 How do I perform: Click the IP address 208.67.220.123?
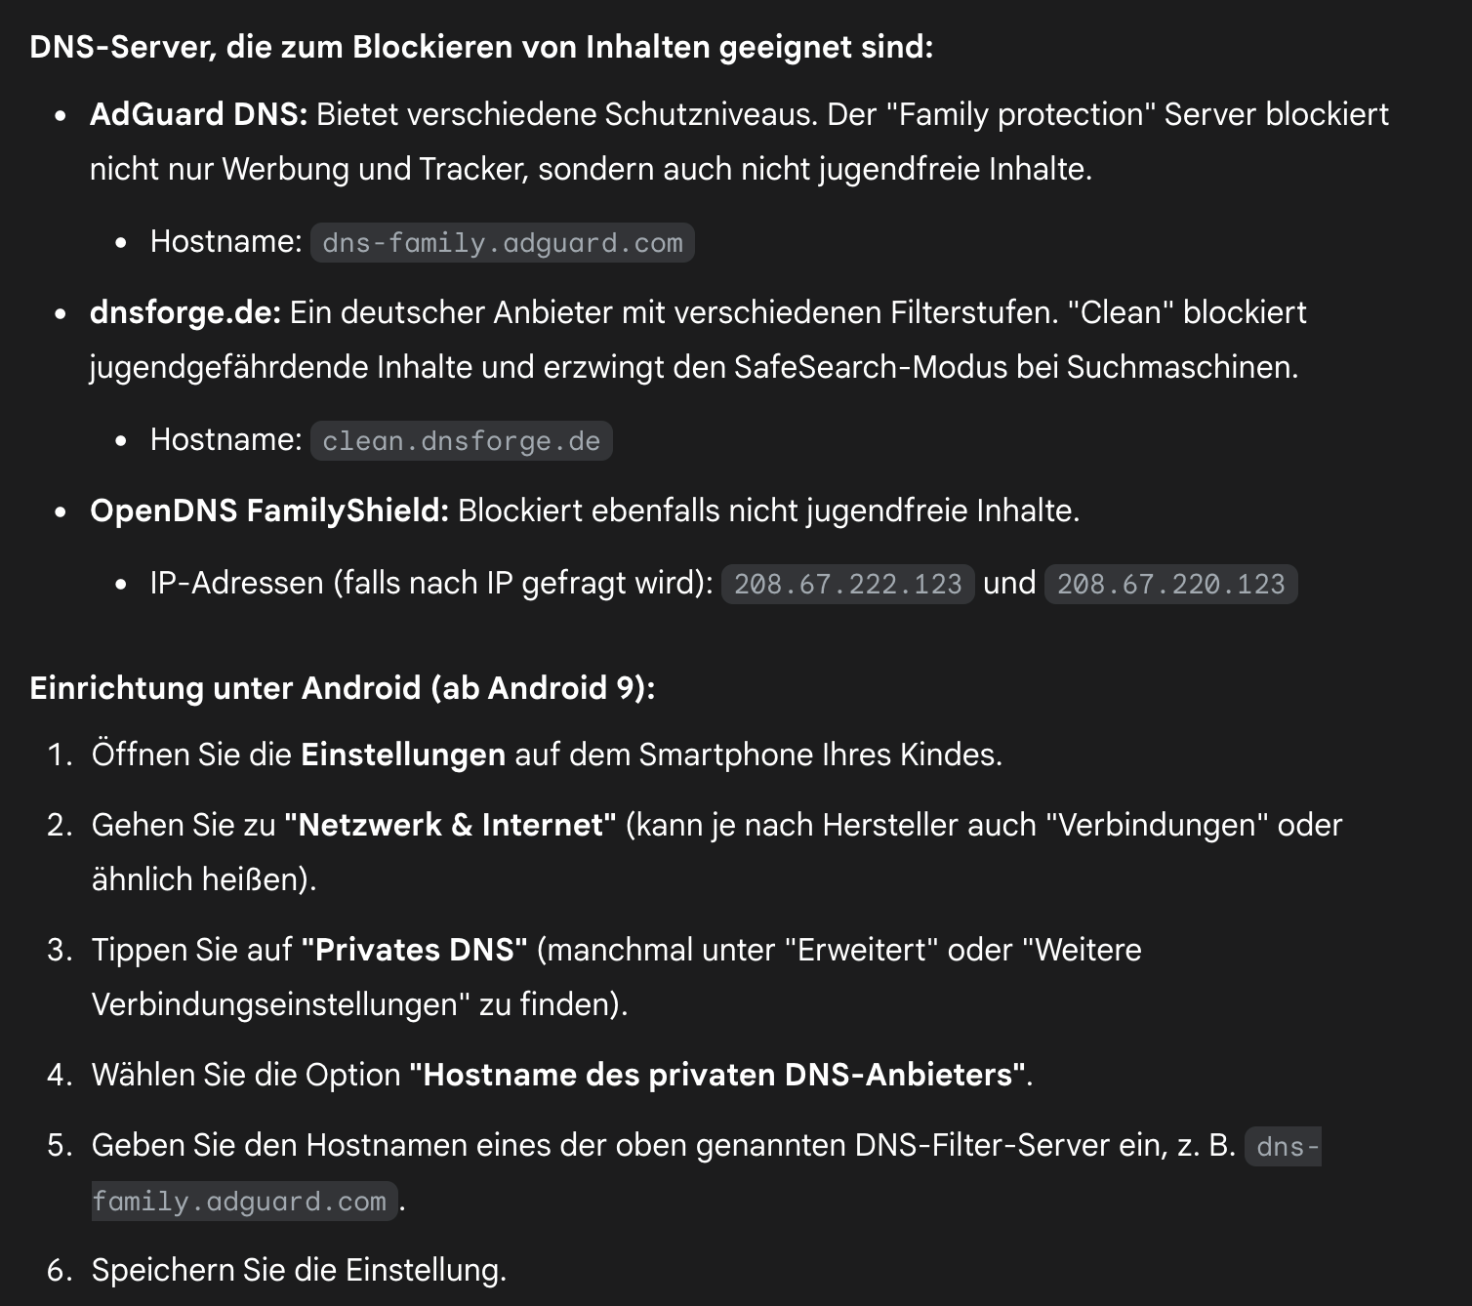[1170, 584]
